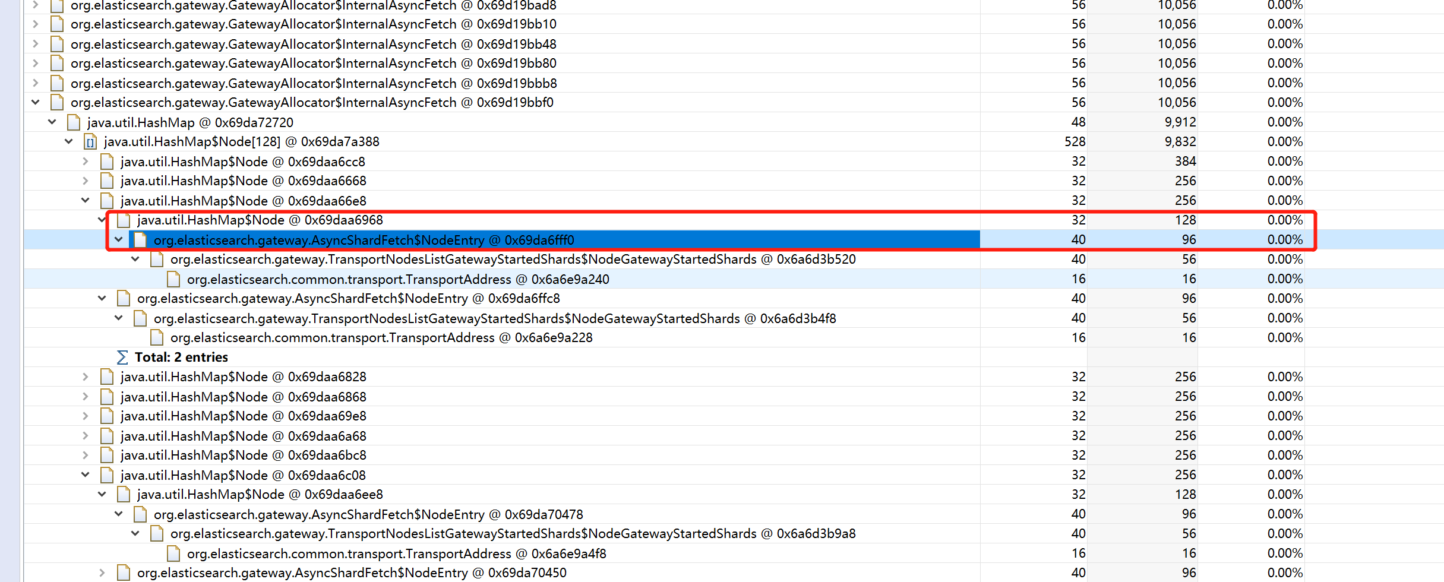Image resolution: width=1444 pixels, height=582 pixels.
Task: Click the object icon of HashMap$Node @ 0x69daa6c08
Action: pos(107,475)
